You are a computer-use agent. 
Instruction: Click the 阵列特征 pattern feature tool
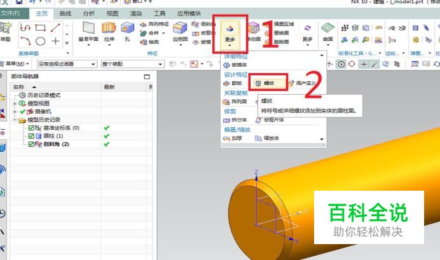pos(155,24)
